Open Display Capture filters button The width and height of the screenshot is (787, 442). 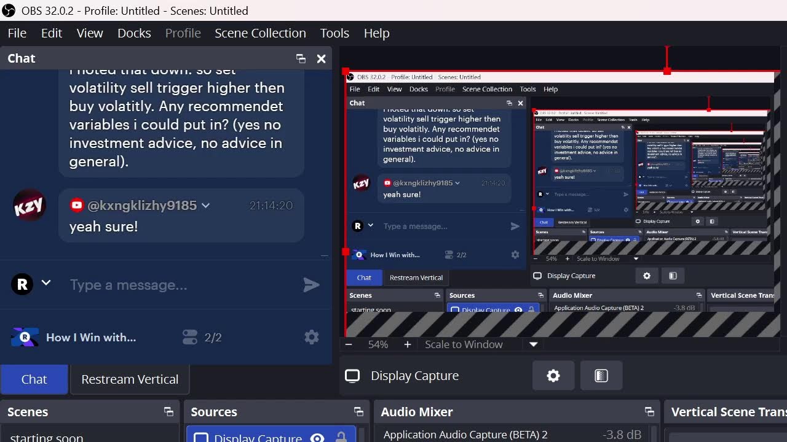click(x=601, y=376)
